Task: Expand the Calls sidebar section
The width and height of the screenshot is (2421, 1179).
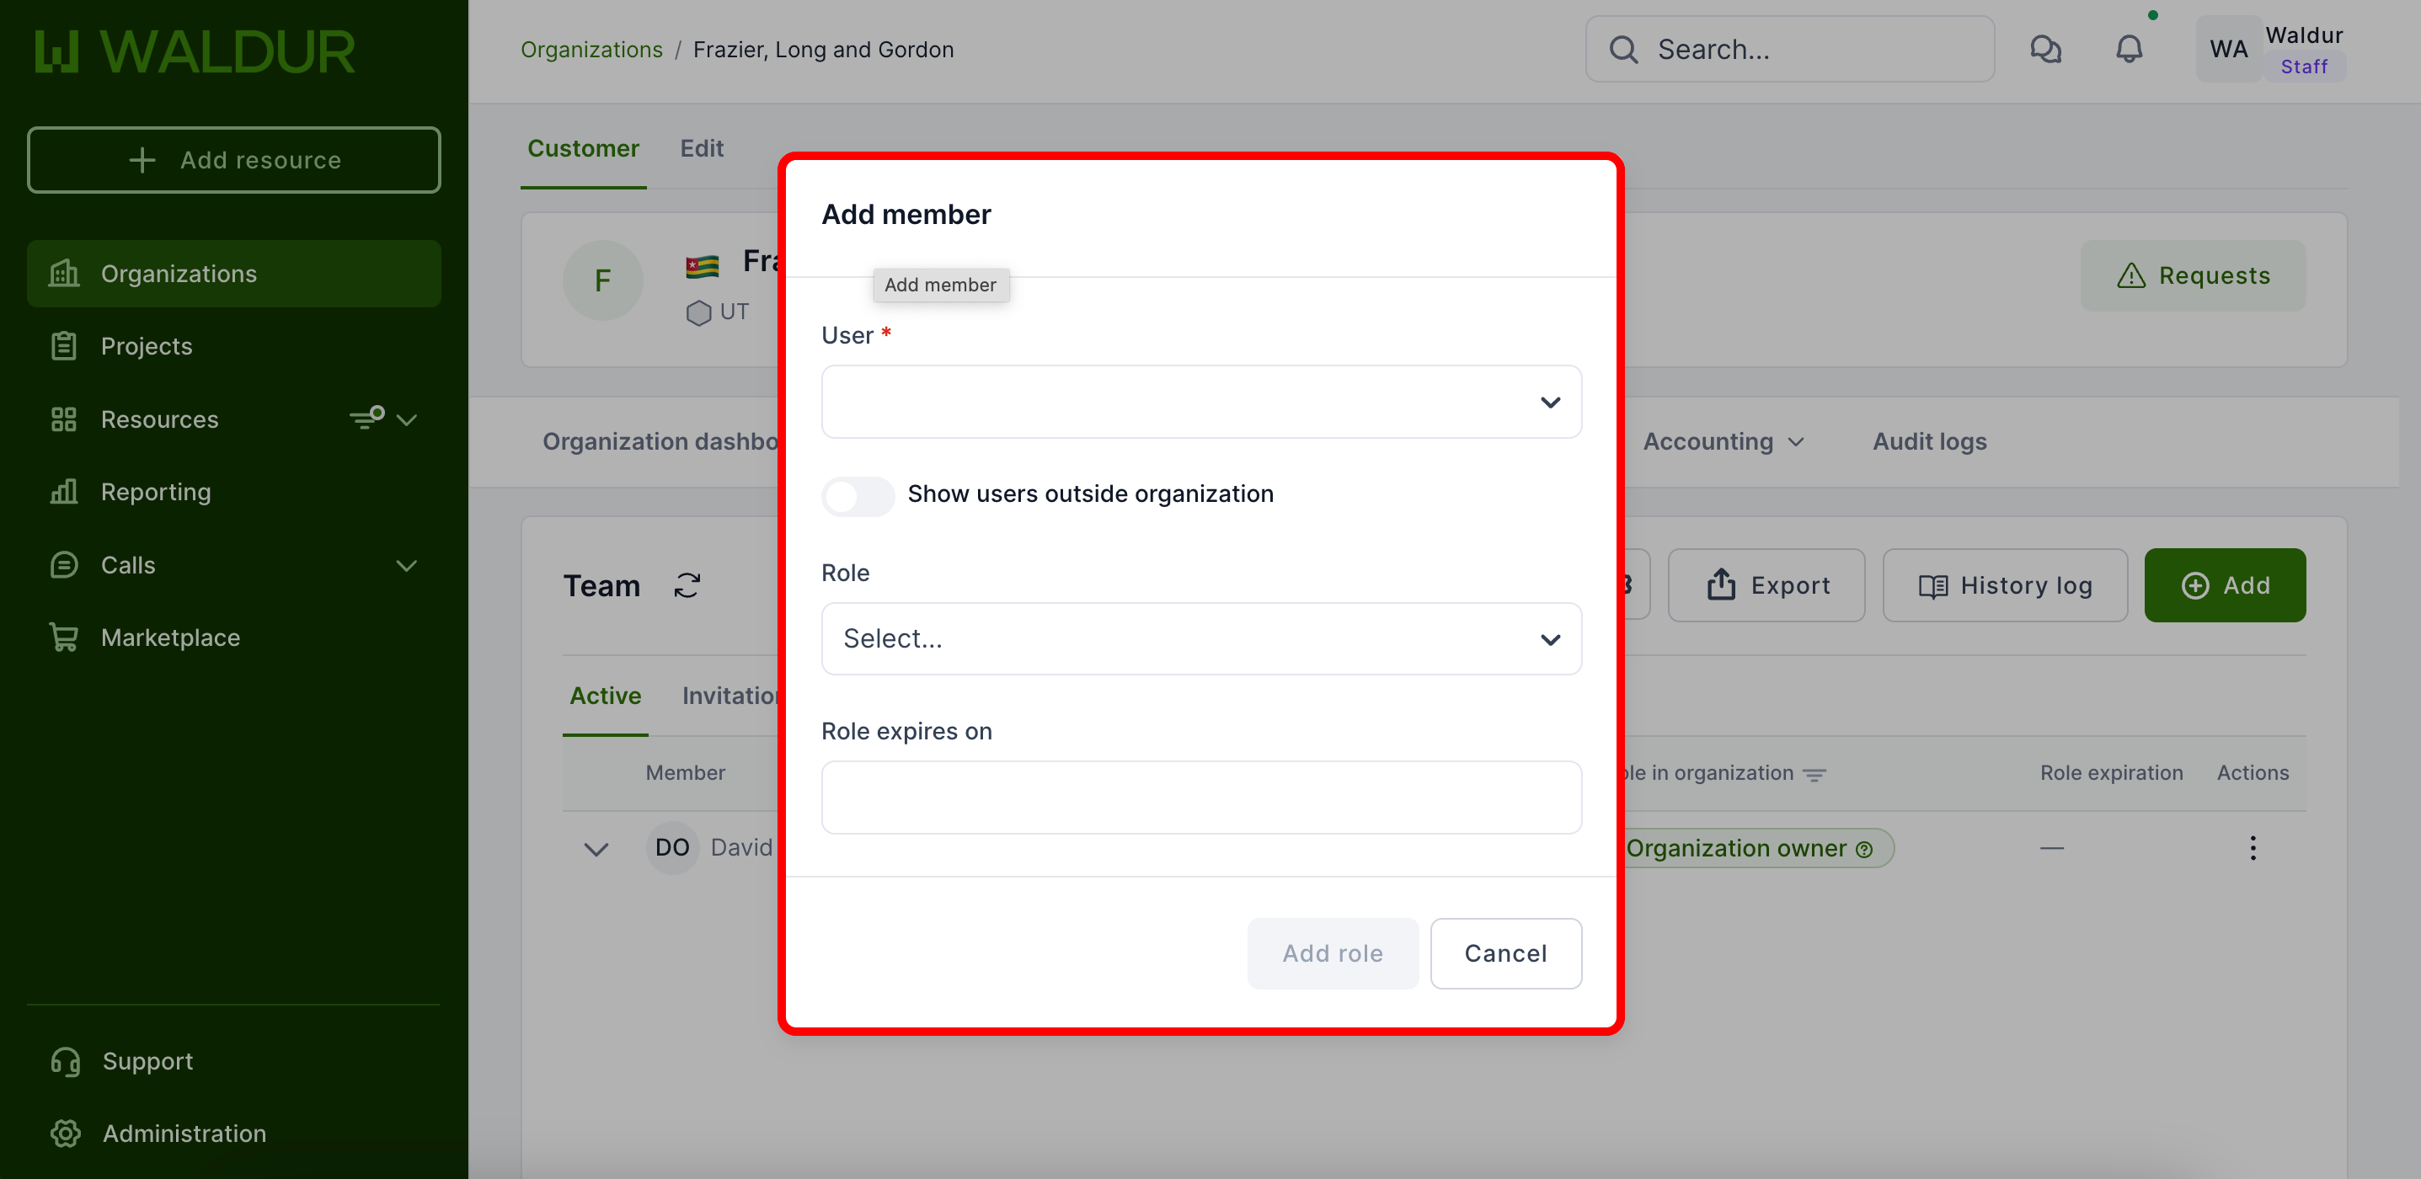Action: tap(406, 564)
